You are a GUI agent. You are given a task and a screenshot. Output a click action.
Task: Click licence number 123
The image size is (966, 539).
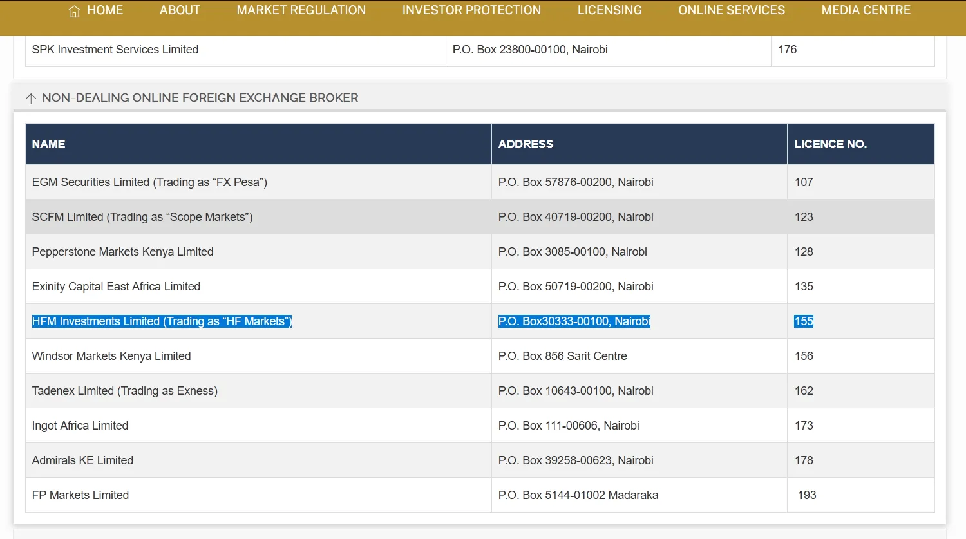point(804,217)
